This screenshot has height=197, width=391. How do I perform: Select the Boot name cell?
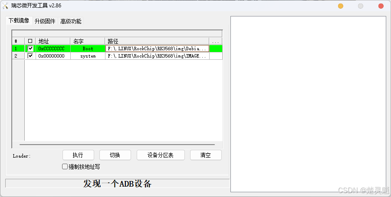(x=88, y=48)
